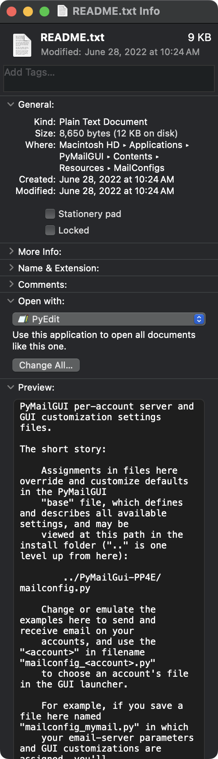The width and height of the screenshot is (218, 759).
Task: Toggle the Locked checkbox
Action: tap(50, 230)
